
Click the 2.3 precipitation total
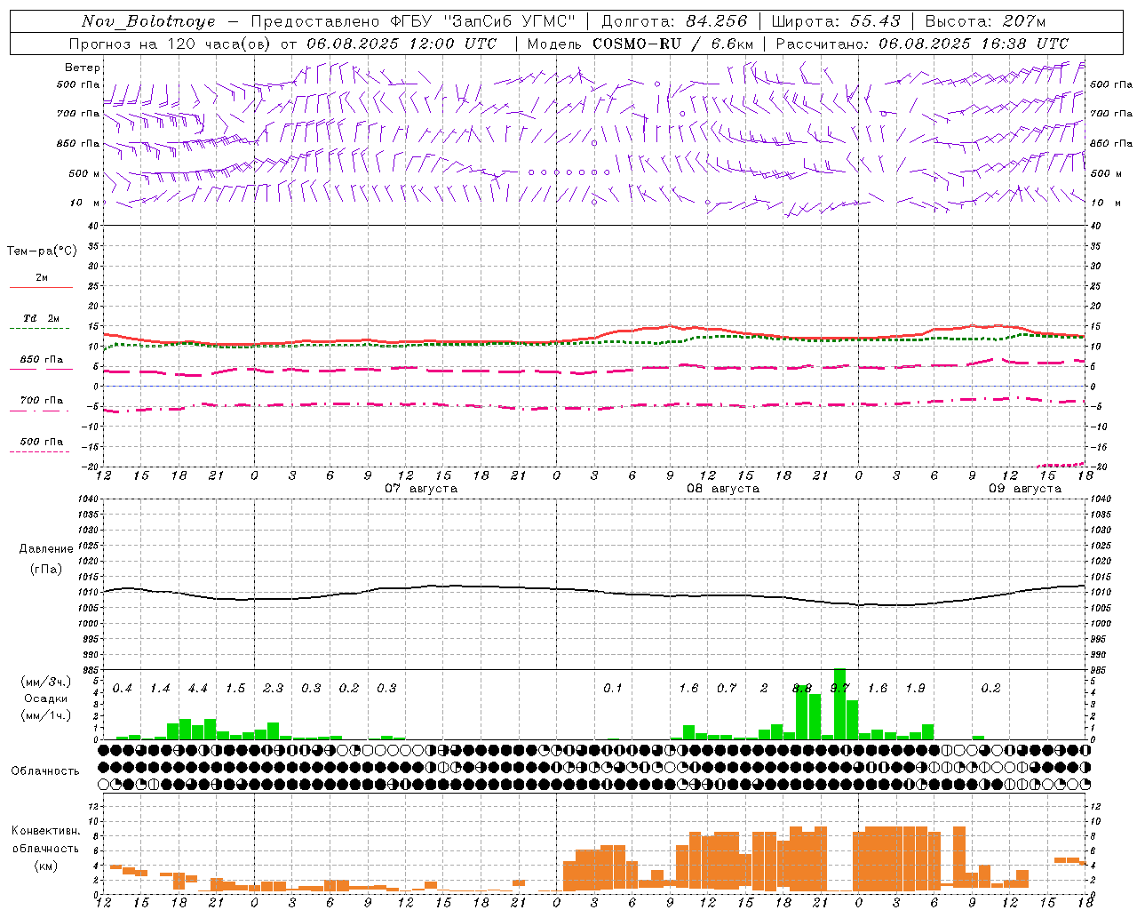pyautogui.click(x=274, y=689)
